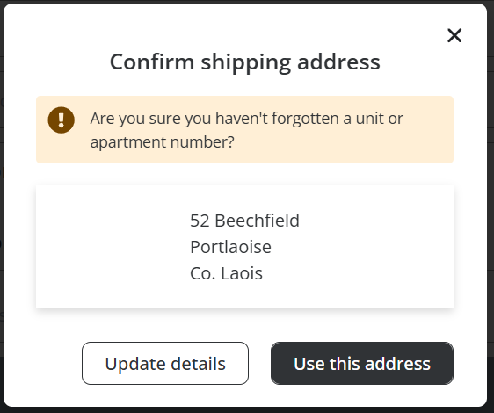
Task: Close the dialog using the X icon
Action: coord(454,35)
